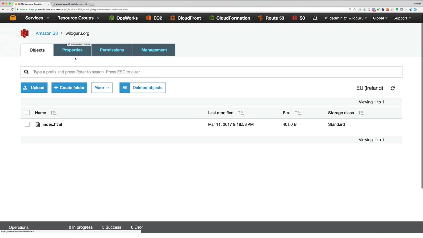Open the wildadmin @ wildguru account menu
Screen dimensions: 423x238
point(346,18)
